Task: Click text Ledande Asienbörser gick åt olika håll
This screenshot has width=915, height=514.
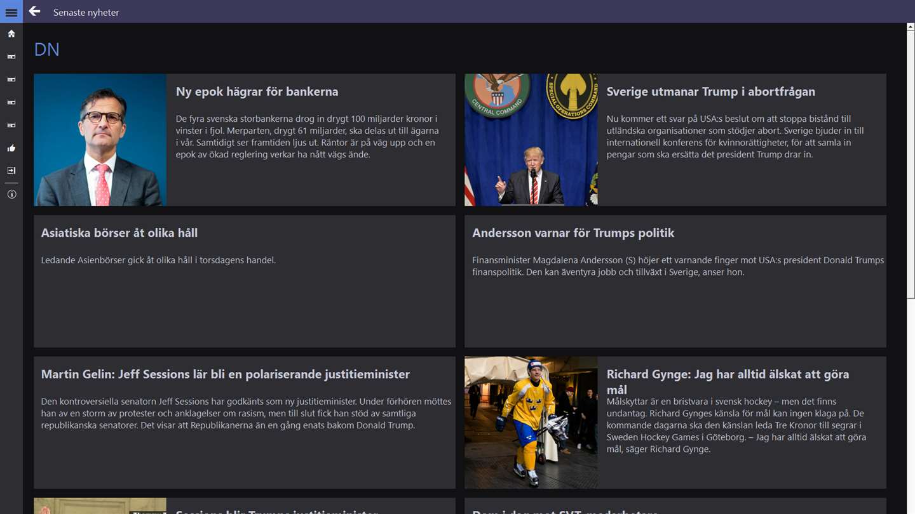Action: click(158, 260)
